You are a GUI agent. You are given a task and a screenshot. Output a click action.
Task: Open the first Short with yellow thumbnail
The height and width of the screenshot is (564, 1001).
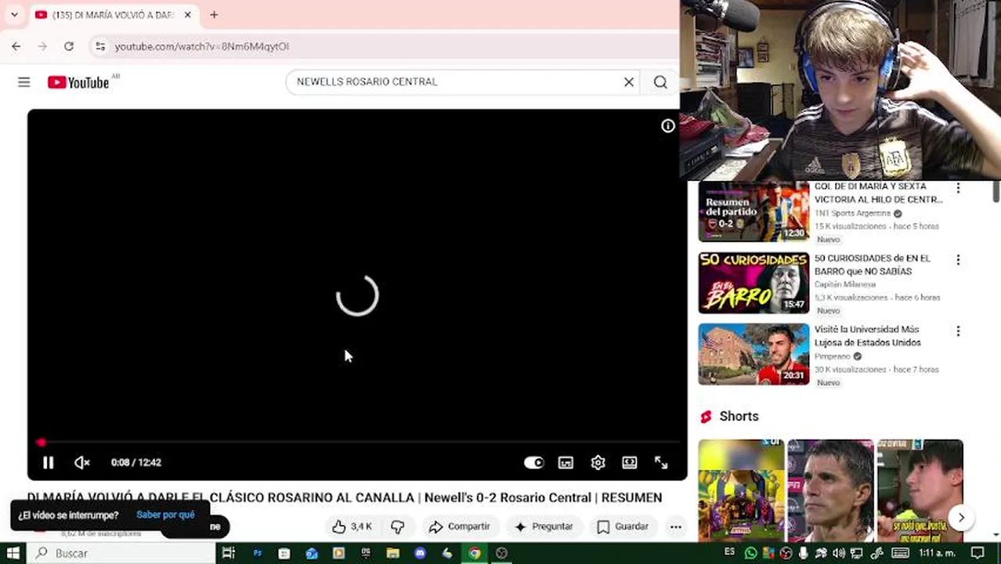741,491
